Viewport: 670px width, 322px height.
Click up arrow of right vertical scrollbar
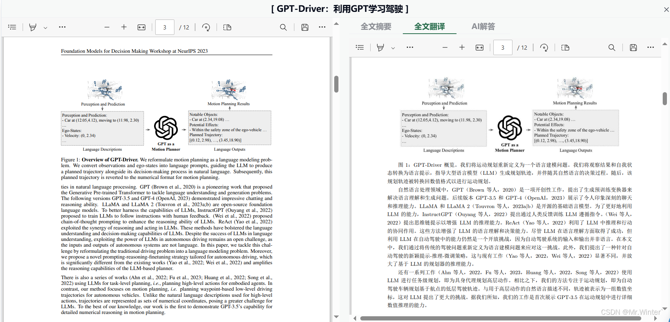click(x=665, y=44)
